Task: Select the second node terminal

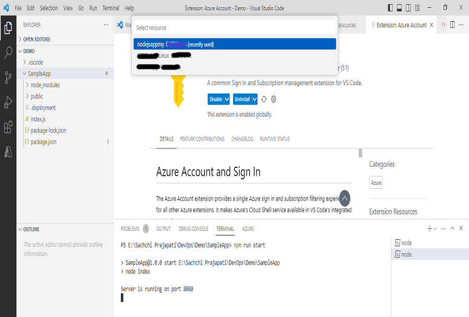Action: pyautogui.click(x=430, y=254)
